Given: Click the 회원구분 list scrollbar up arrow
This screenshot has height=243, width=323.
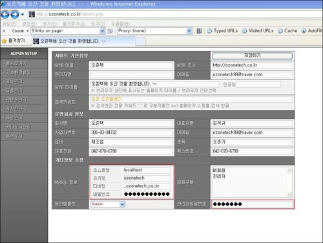Looking at the screenshot, I should click(289, 171).
